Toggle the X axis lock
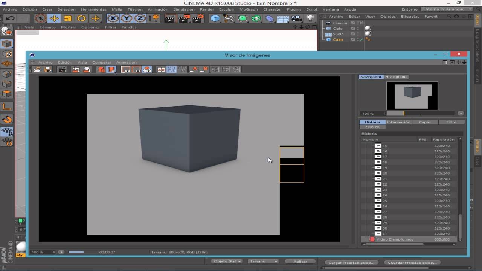482x271 pixels. click(x=113, y=18)
